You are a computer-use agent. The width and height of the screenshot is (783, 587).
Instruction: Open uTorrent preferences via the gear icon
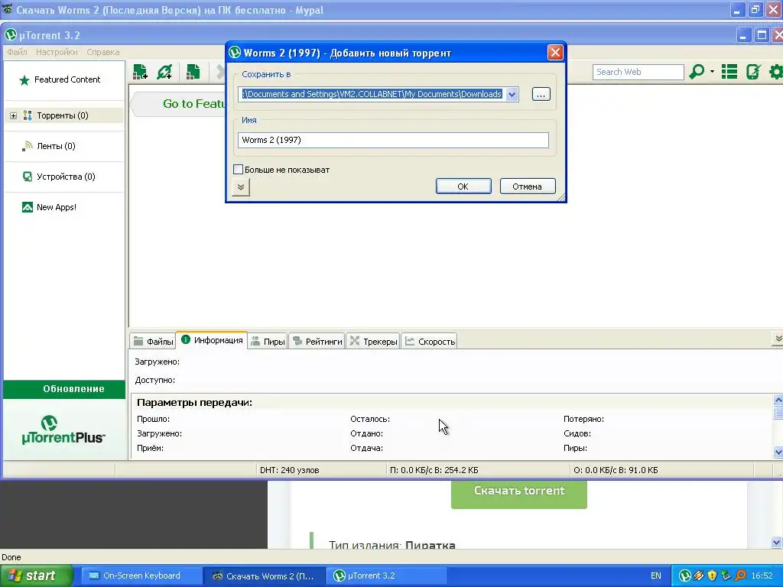776,72
